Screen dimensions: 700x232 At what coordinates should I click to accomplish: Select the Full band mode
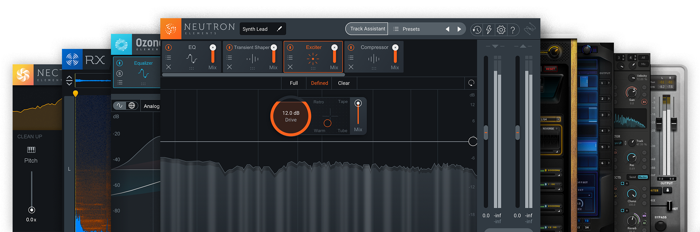(x=294, y=83)
